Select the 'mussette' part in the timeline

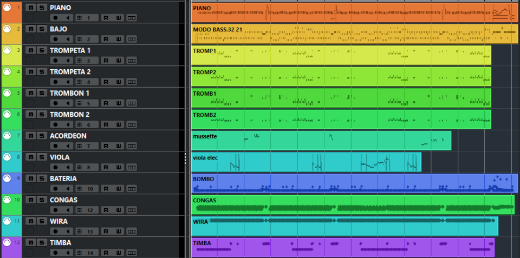click(x=321, y=141)
